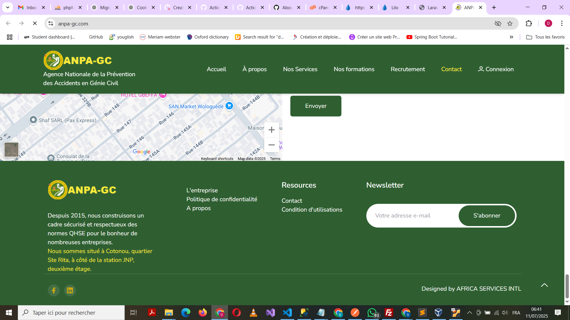Open the GitHub bookmark
This screenshot has height=320, width=570.
point(96,37)
